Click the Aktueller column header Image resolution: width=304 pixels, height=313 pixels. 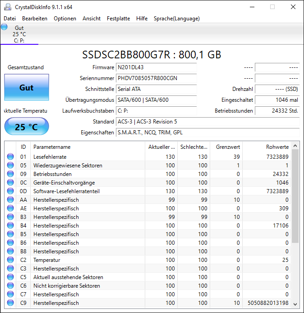(x=161, y=147)
